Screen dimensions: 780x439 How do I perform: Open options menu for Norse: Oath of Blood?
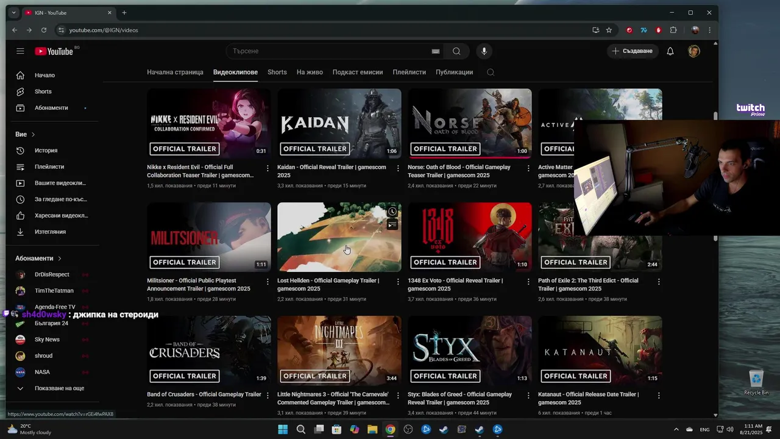[x=528, y=168]
